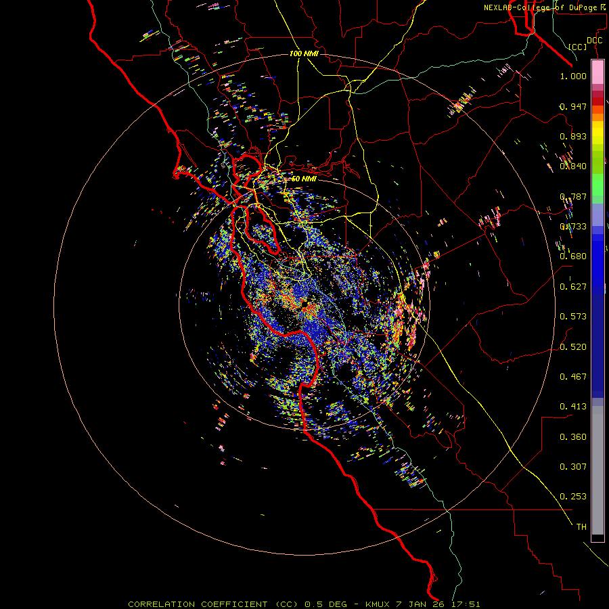Click the DCC label above the color scale
This screenshot has height=609, width=609.
pos(594,41)
